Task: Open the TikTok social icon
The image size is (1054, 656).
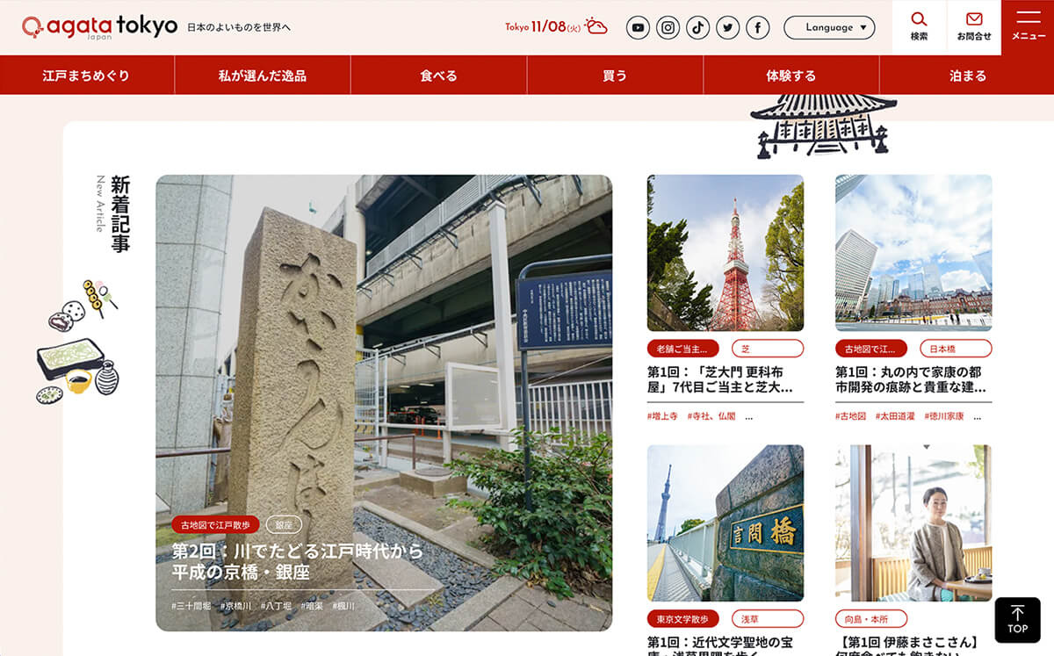Action: 697,28
